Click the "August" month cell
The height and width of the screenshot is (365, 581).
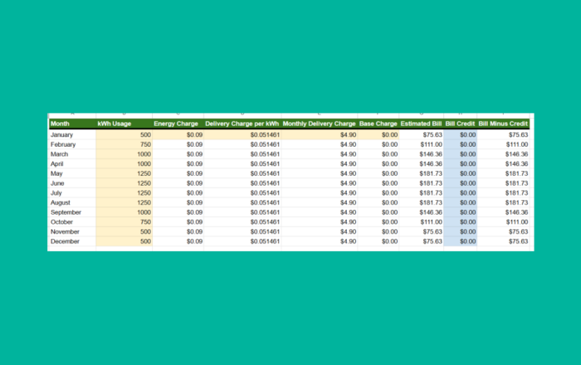tap(72, 202)
